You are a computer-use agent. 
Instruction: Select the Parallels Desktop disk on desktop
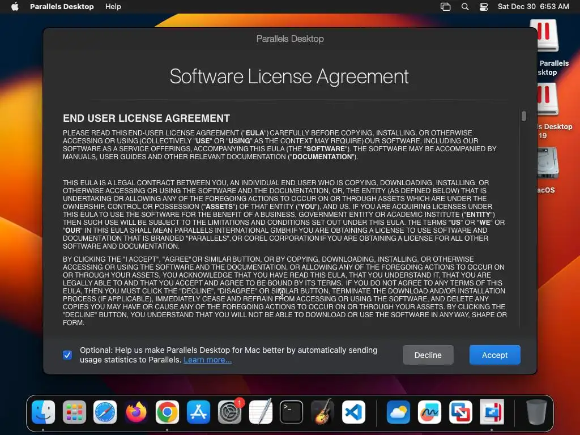coord(548,36)
